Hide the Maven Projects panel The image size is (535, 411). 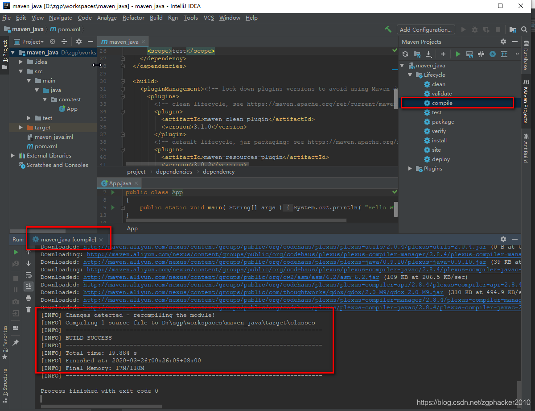pyautogui.click(x=515, y=42)
